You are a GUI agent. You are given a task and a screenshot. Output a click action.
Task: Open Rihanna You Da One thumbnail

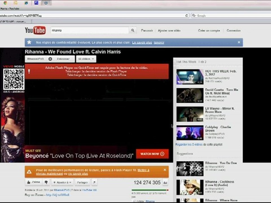(190, 169)
